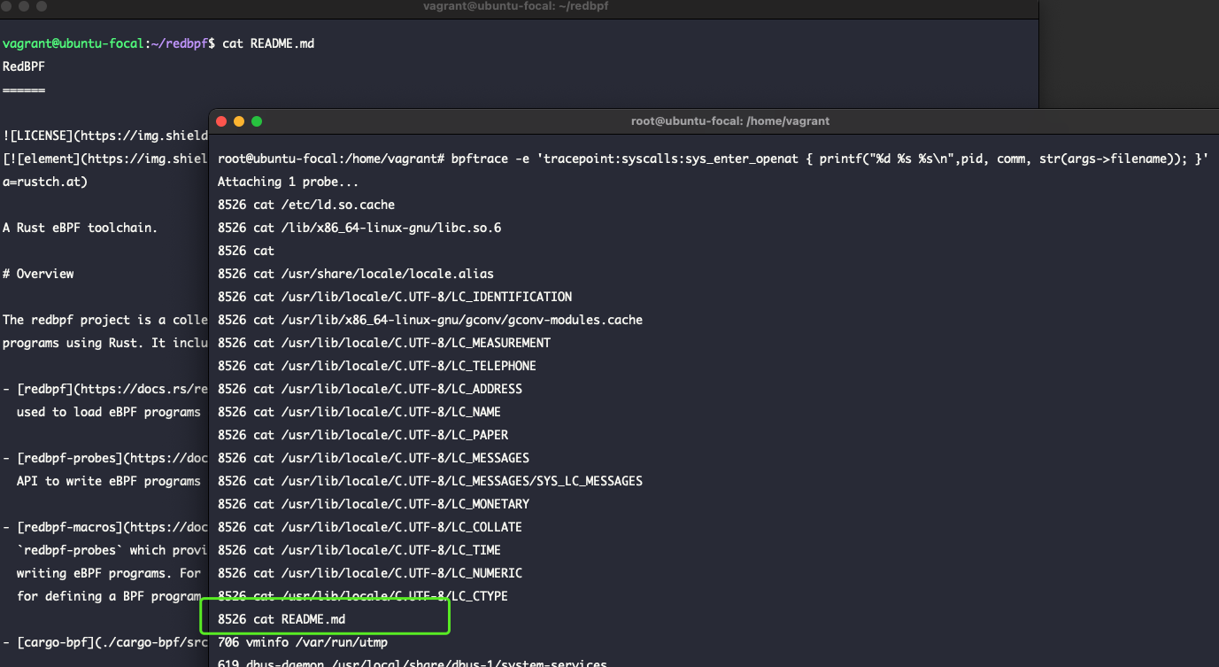The image size is (1219, 667).
Task: Select the 'Attaching 1 probe...' line
Action: [x=288, y=182]
